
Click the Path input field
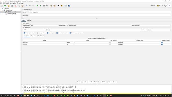95,30
